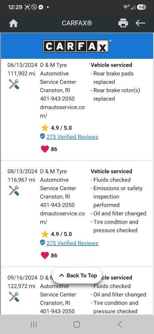The image size is (154, 334).
Task: Tap the Android back navigation chevron
Action: pos(120,324)
